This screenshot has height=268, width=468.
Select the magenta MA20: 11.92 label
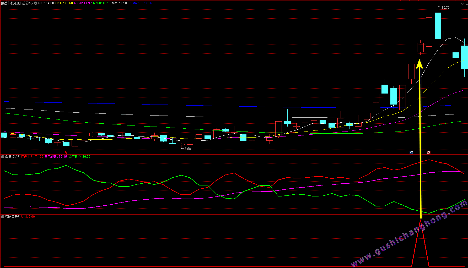(83, 3)
